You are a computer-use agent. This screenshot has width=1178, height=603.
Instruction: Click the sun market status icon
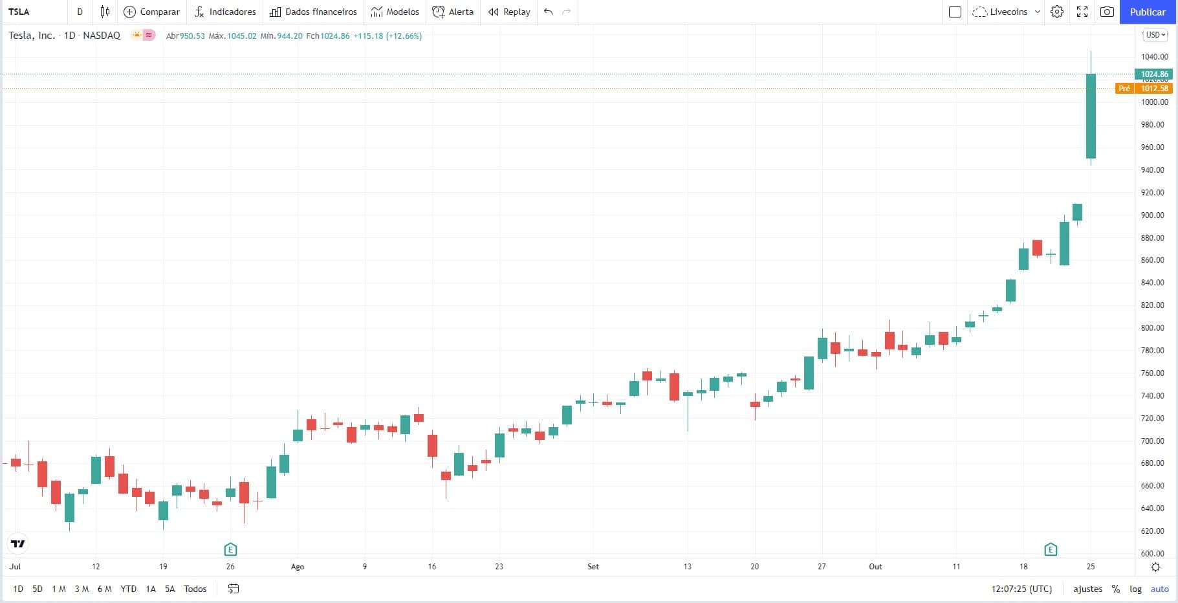[x=136, y=35]
